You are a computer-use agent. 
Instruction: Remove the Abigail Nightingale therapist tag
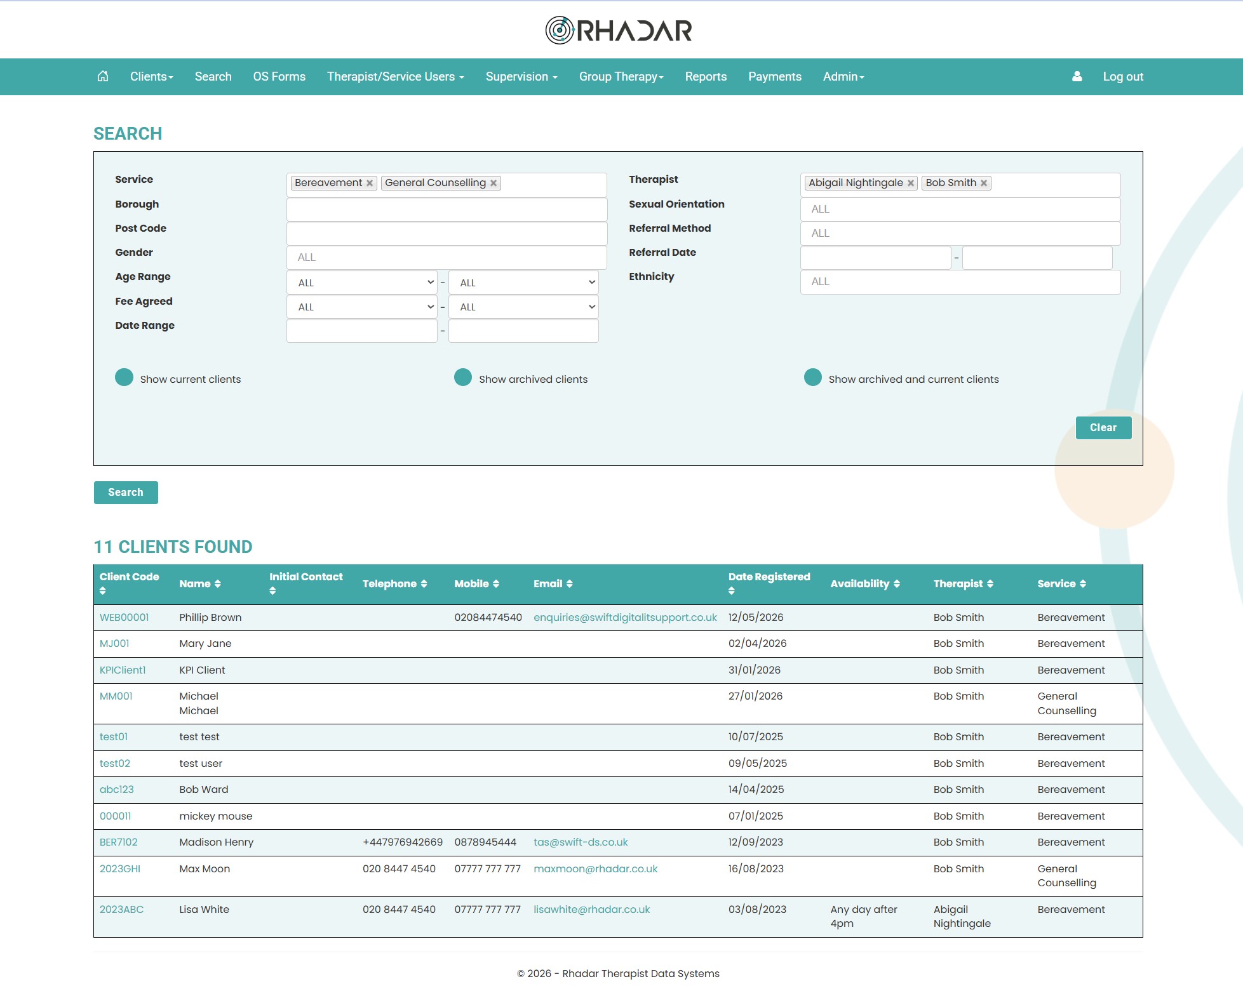(911, 183)
